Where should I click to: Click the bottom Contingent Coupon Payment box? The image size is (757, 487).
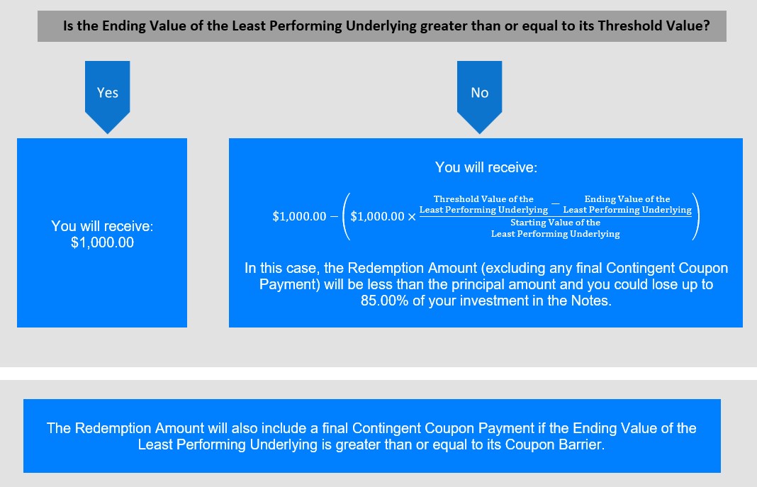pyautogui.click(x=371, y=436)
